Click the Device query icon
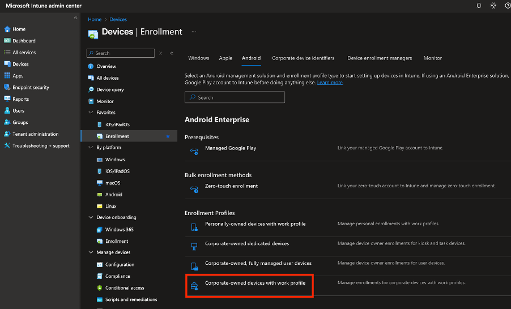Image resolution: width=511 pixels, height=309 pixels. click(x=91, y=89)
